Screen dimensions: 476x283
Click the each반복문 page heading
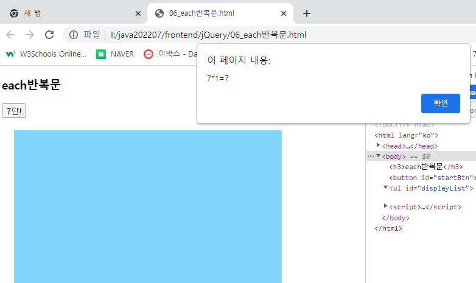click(x=31, y=85)
